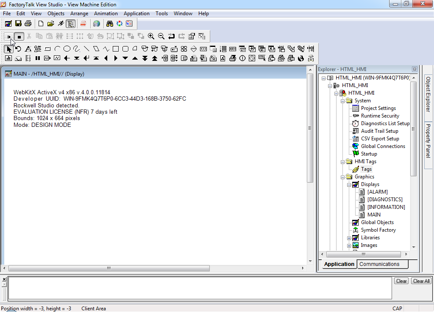
Task: Select the Rectangle drawing tool
Action: [116, 49]
